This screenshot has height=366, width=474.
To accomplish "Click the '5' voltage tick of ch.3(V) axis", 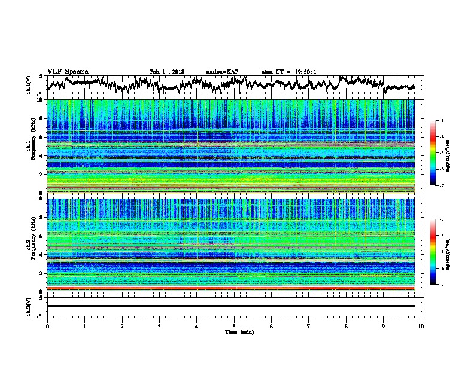I will [x=41, y=298].
